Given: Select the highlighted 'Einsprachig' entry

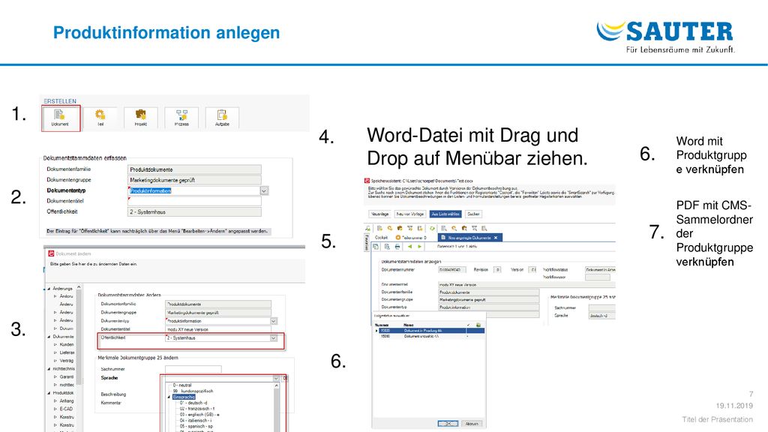Looking at the screenshot, I should pyautogui.click(x=184, y=397).
